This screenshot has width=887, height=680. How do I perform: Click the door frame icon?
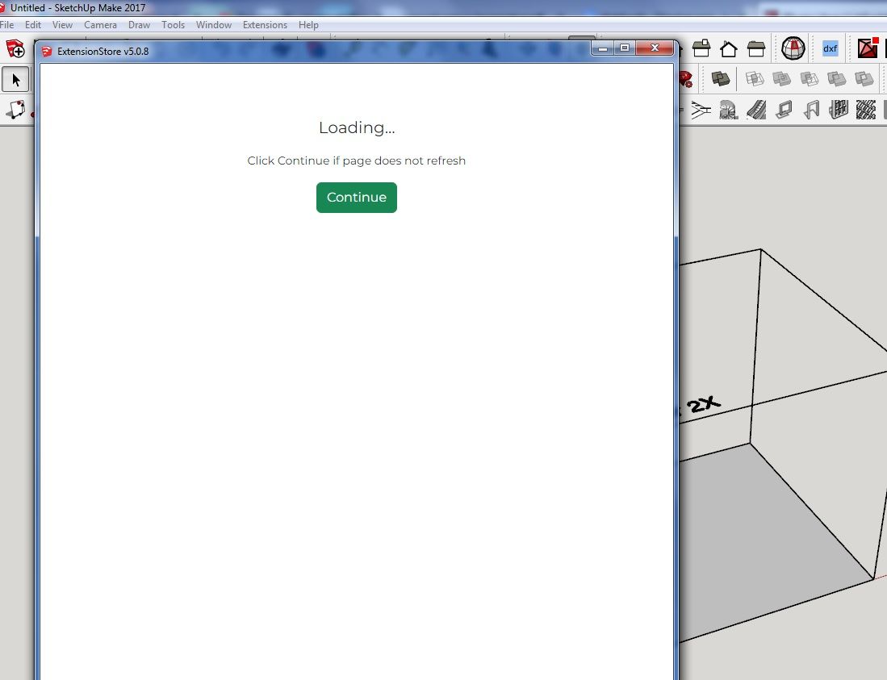pos(811,110)
